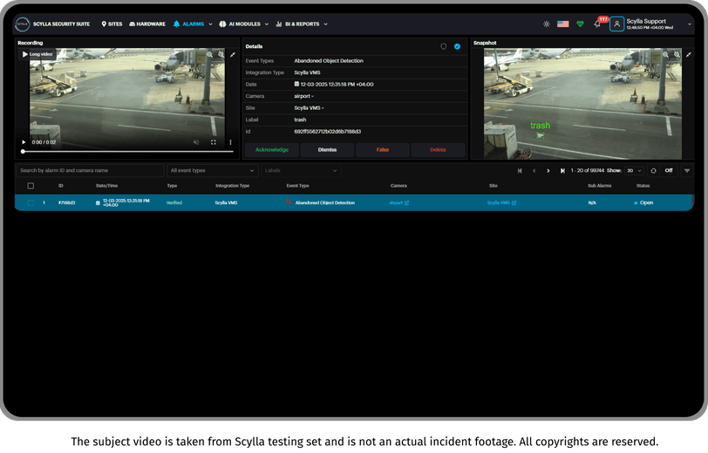Open the notifications bell icon
Screen dimensions: 708x453
[x=597, y=24]
